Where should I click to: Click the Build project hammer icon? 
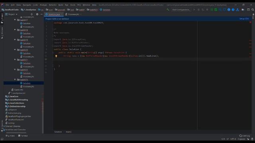[x=168, y=10]
